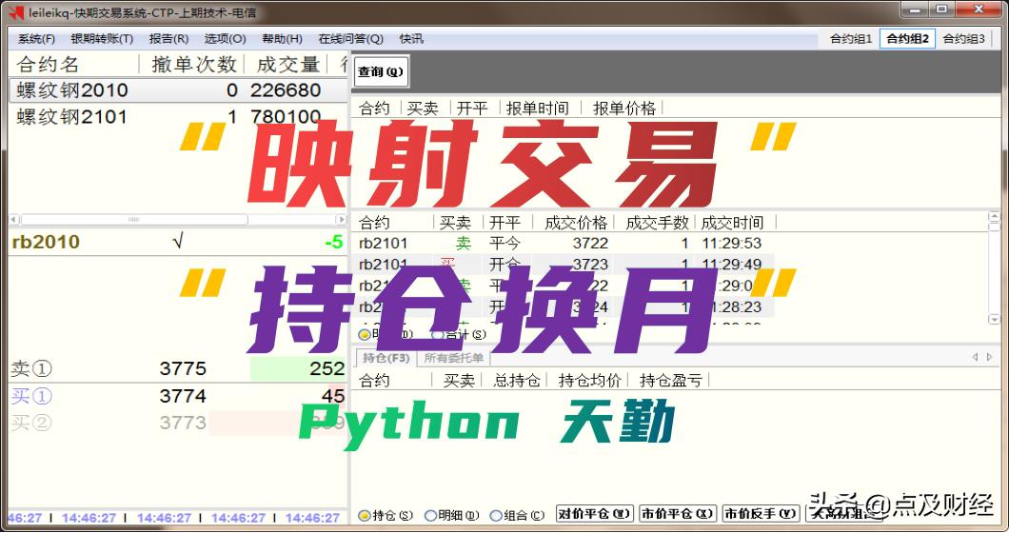Switch to the 所有委托单 tab
The image size is (1009, 533).
[x=453, y=358]
